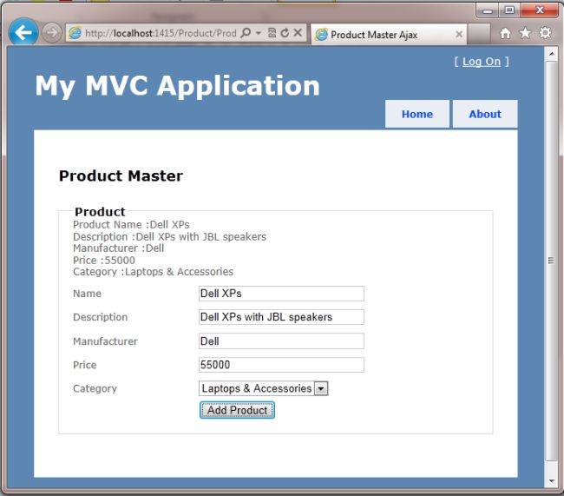
Task: Click the 'Product Name :Dell XPs' text
Action: 131,224
